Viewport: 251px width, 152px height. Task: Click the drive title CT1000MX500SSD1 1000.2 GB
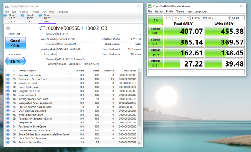click(x=73, y=28)
